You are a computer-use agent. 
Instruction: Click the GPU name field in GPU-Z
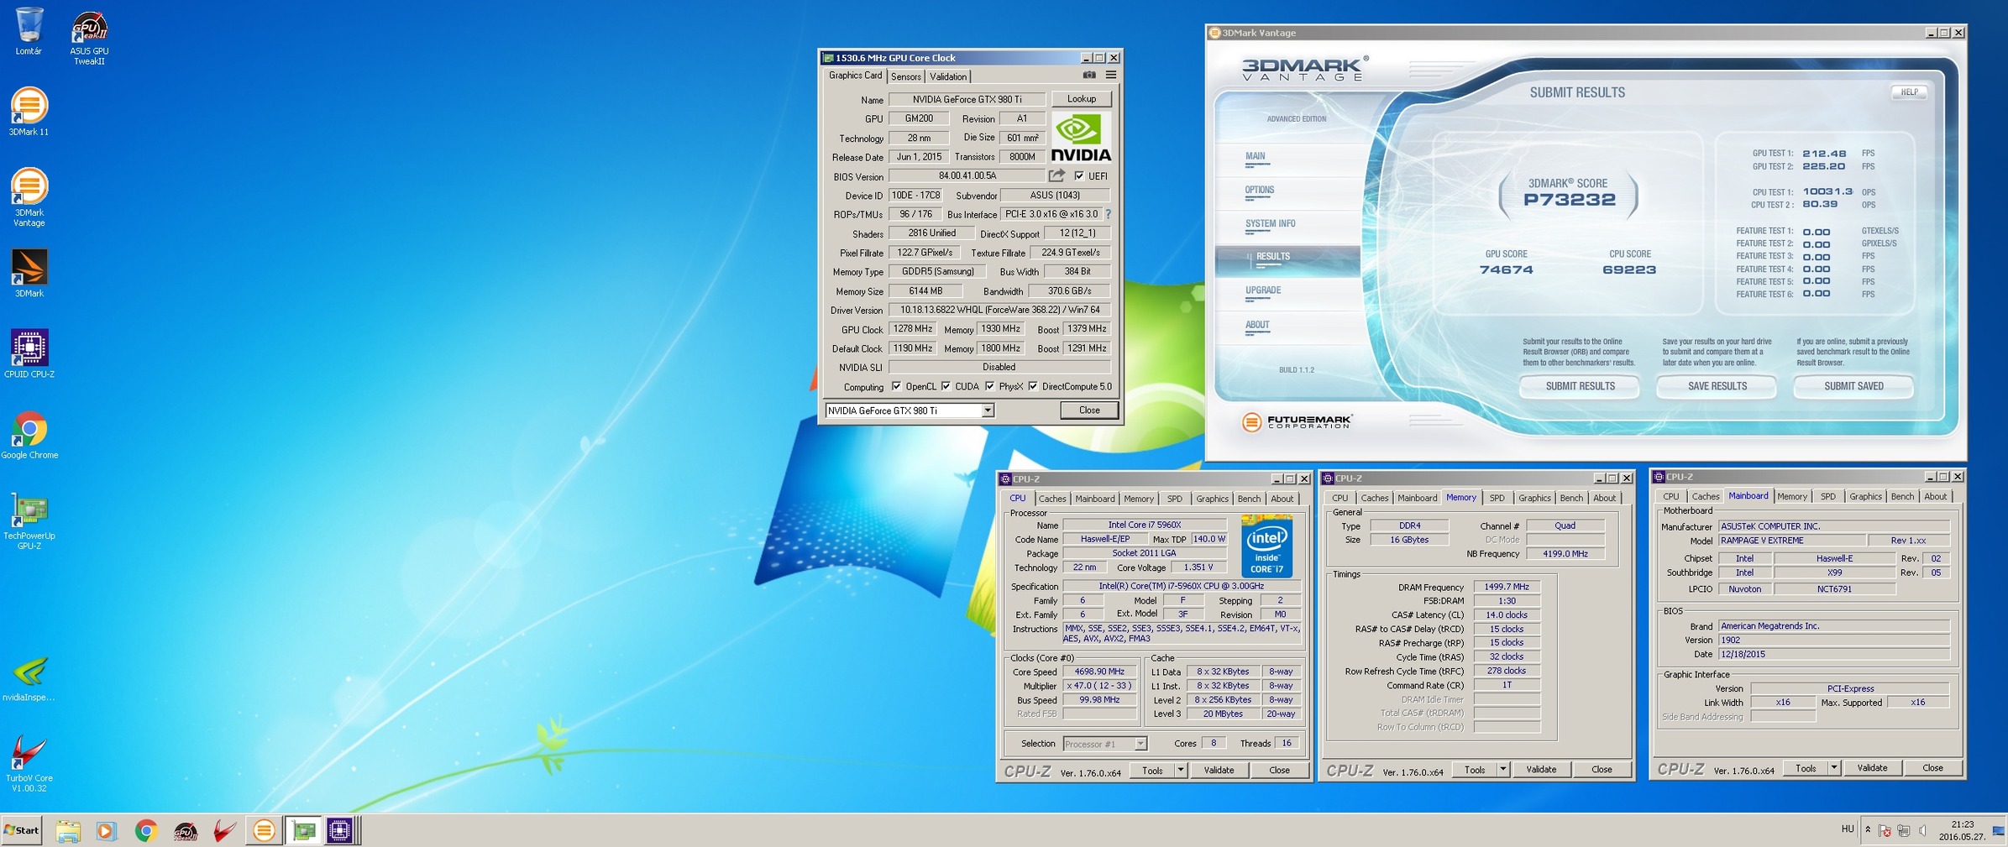(x=967, y=99)
